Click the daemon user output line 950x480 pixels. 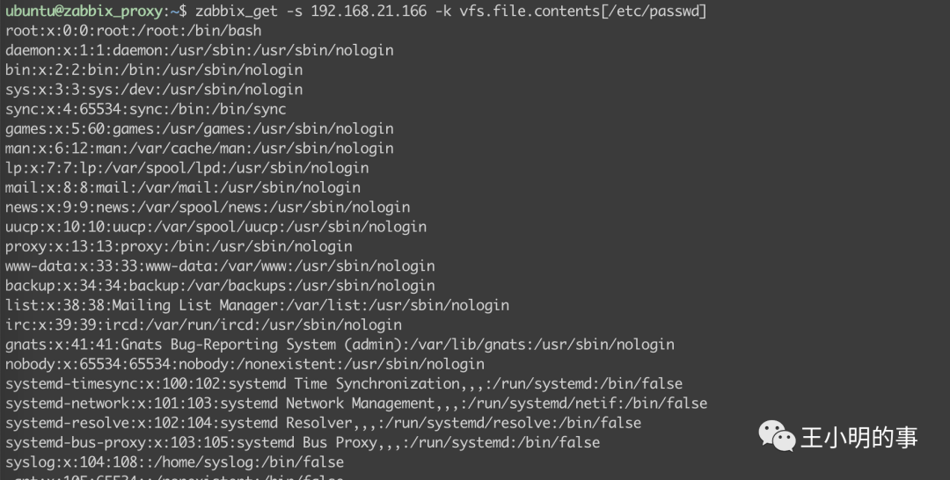pos(200,50)
